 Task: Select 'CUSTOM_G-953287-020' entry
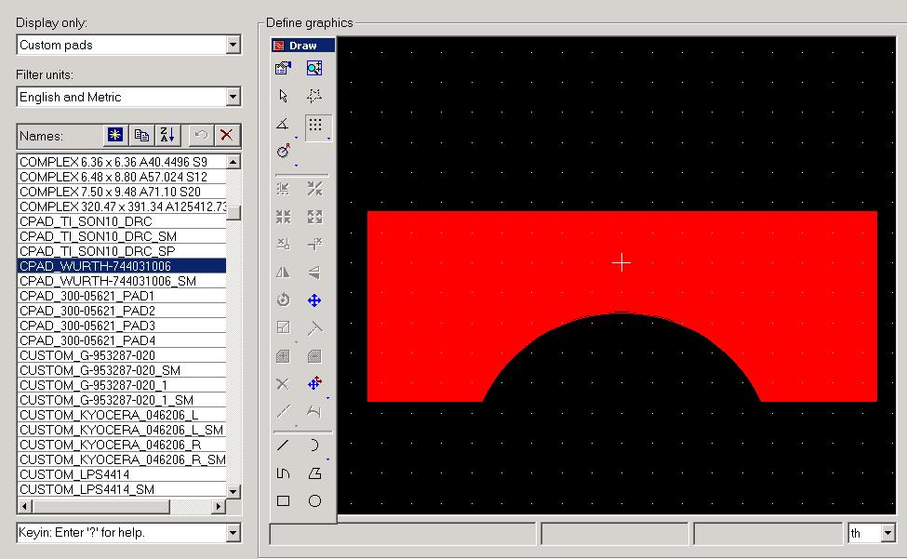point(122,355)
